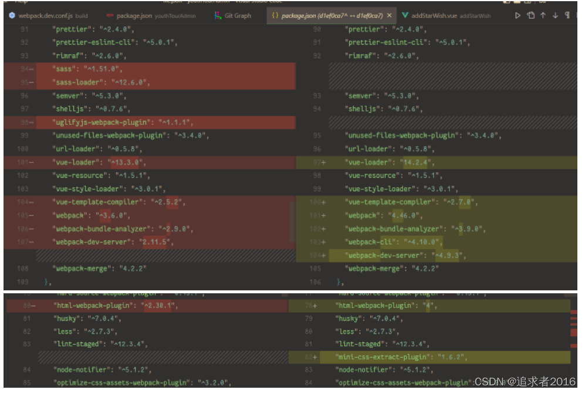
Task: Click removed line "sass": "^1.51.0"
Action: click(x=87, y=69)
